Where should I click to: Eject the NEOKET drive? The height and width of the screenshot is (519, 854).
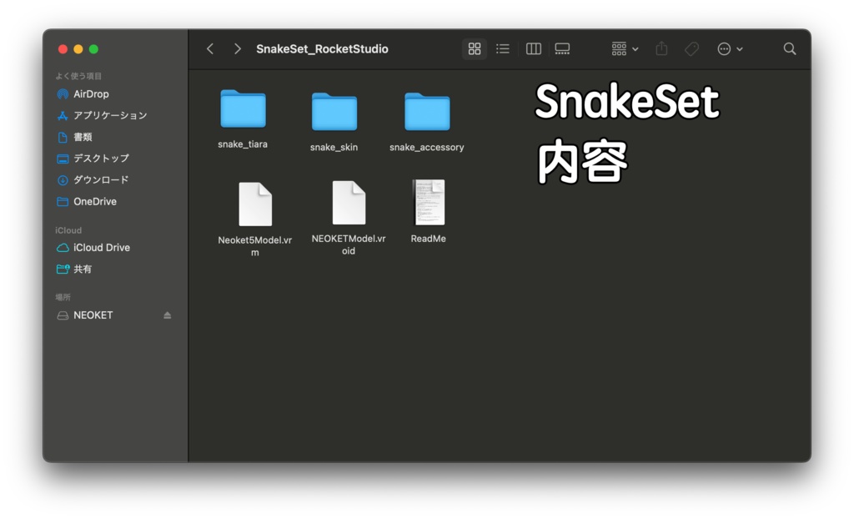167,315
